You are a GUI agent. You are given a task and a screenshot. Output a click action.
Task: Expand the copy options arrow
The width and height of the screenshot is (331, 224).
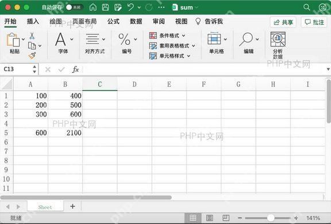[x=40, y=45]
